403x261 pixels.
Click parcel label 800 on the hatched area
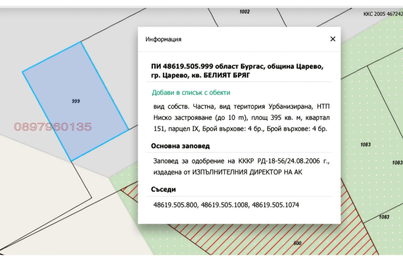297,243
